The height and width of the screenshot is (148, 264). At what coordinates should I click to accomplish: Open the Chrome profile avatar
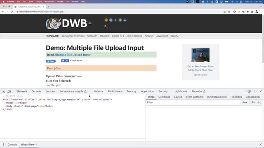(257, 12)
